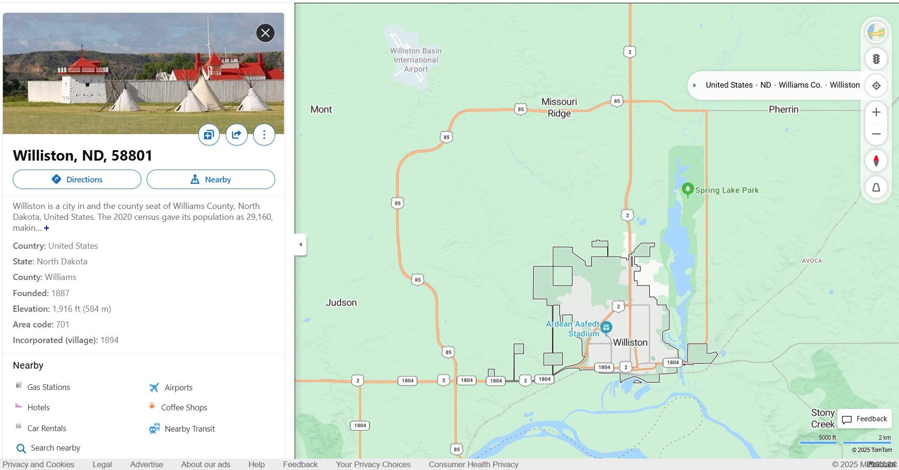Open Consumer Health Privacy link

click(x=473, y=464)
